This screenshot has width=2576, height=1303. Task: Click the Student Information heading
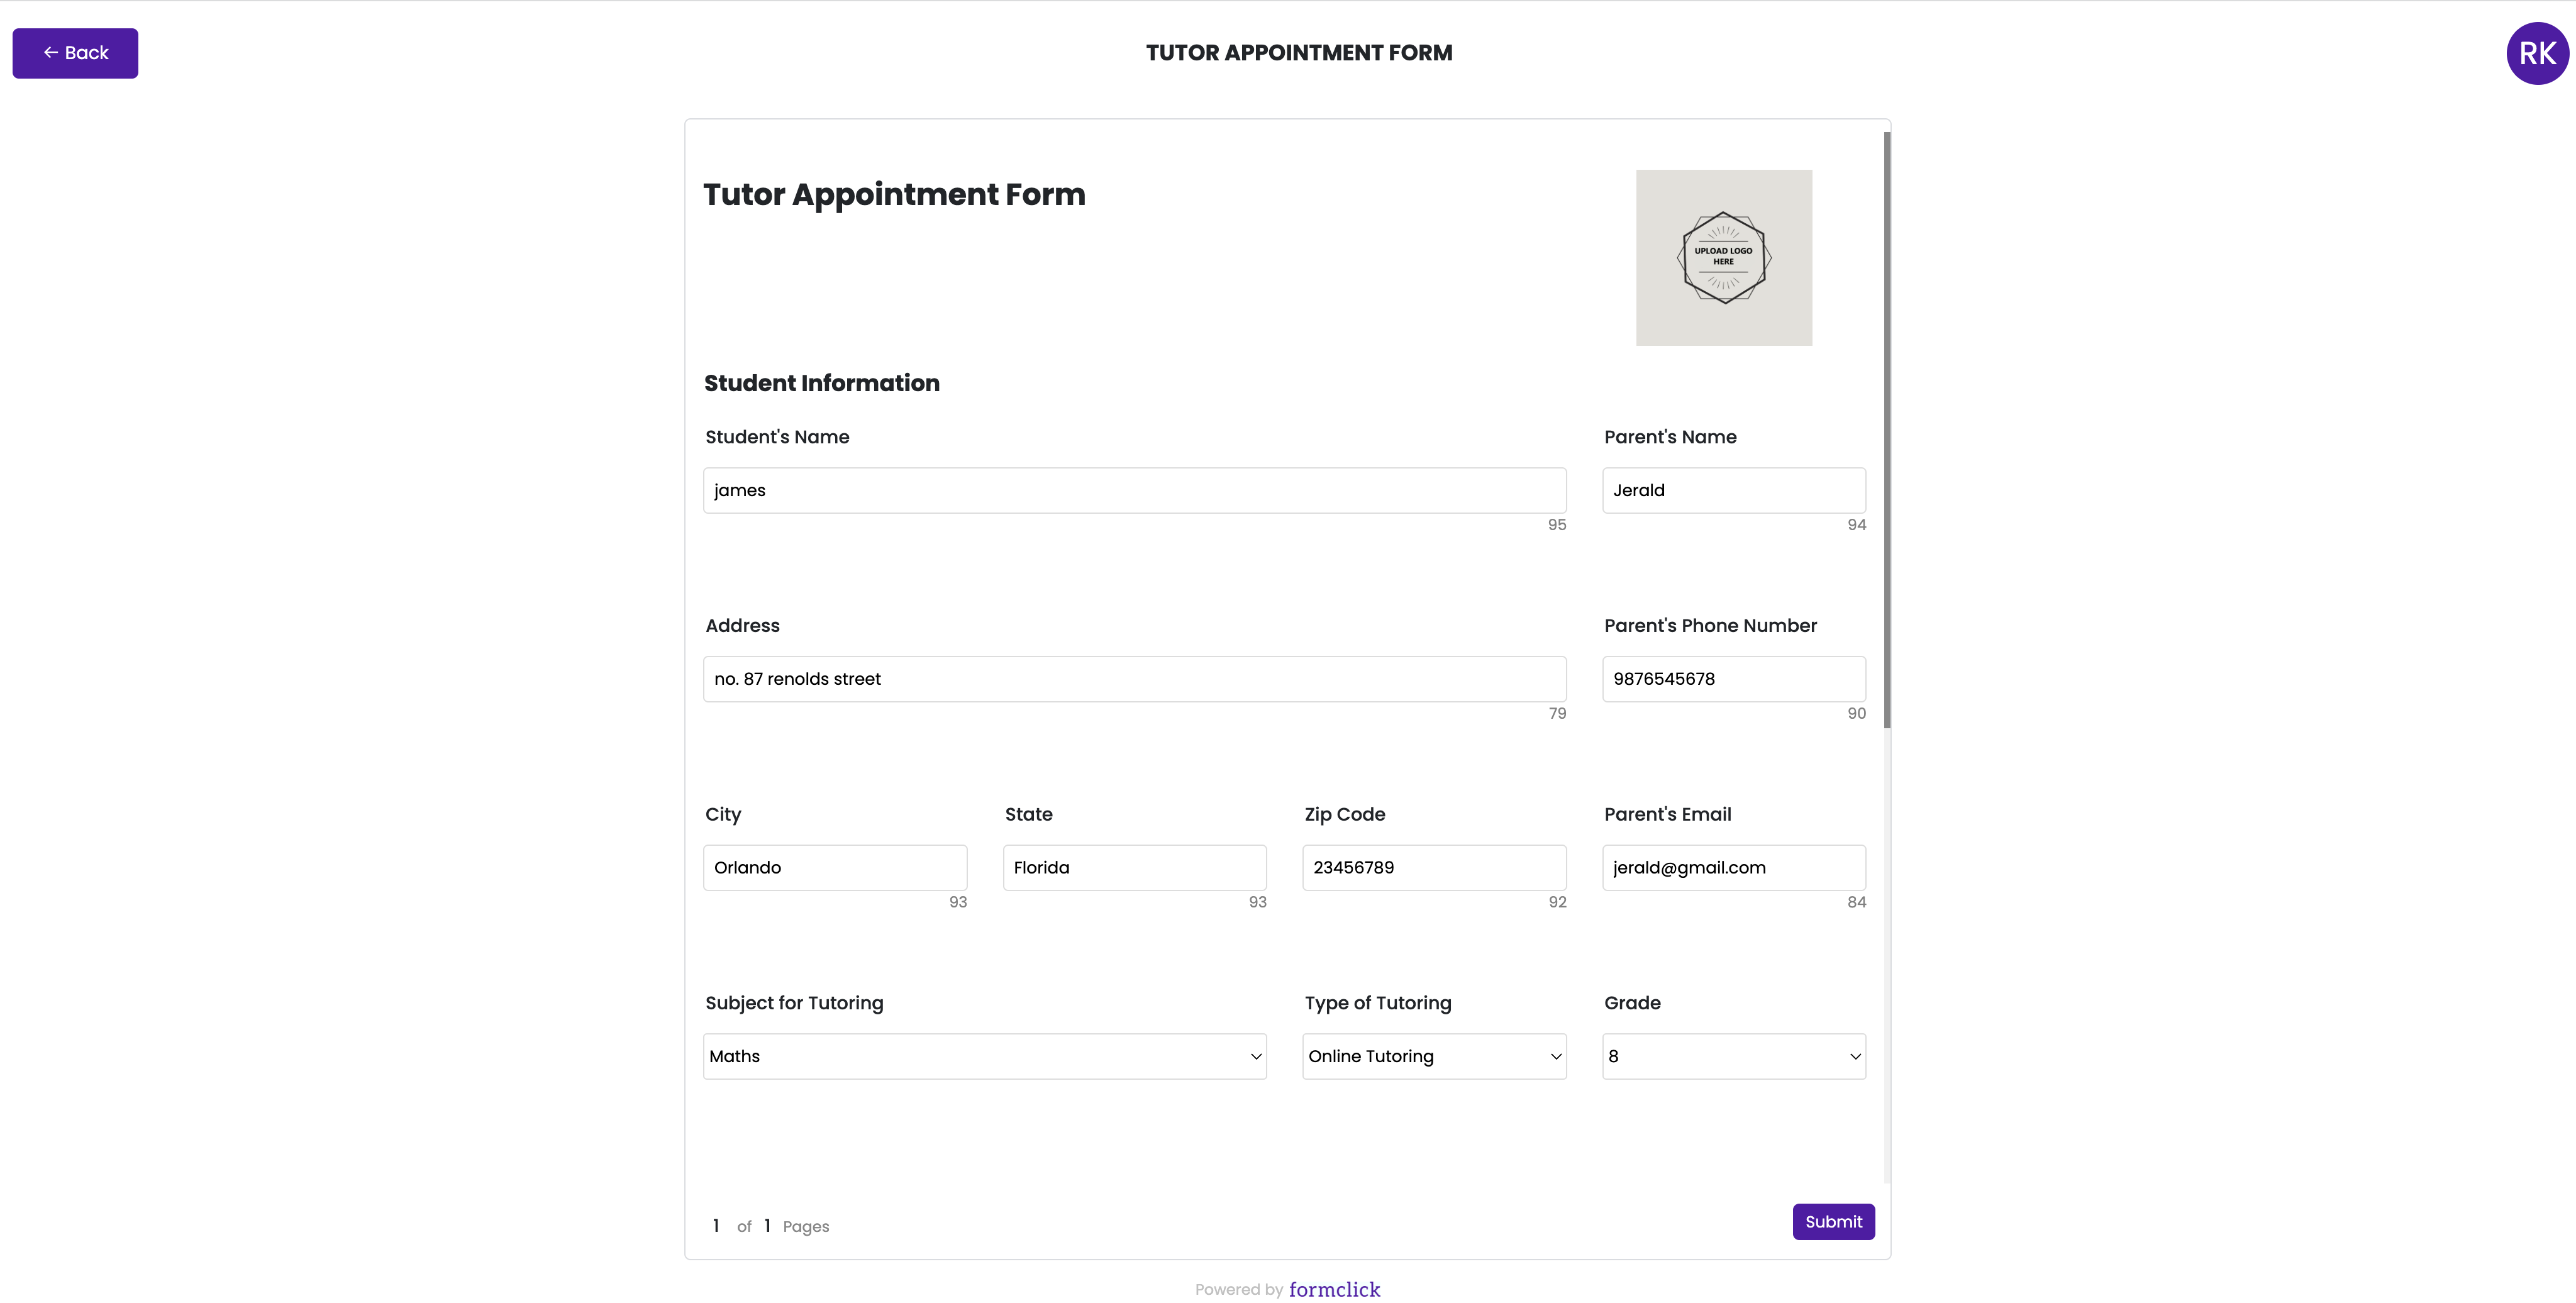[x=821, y=383]
